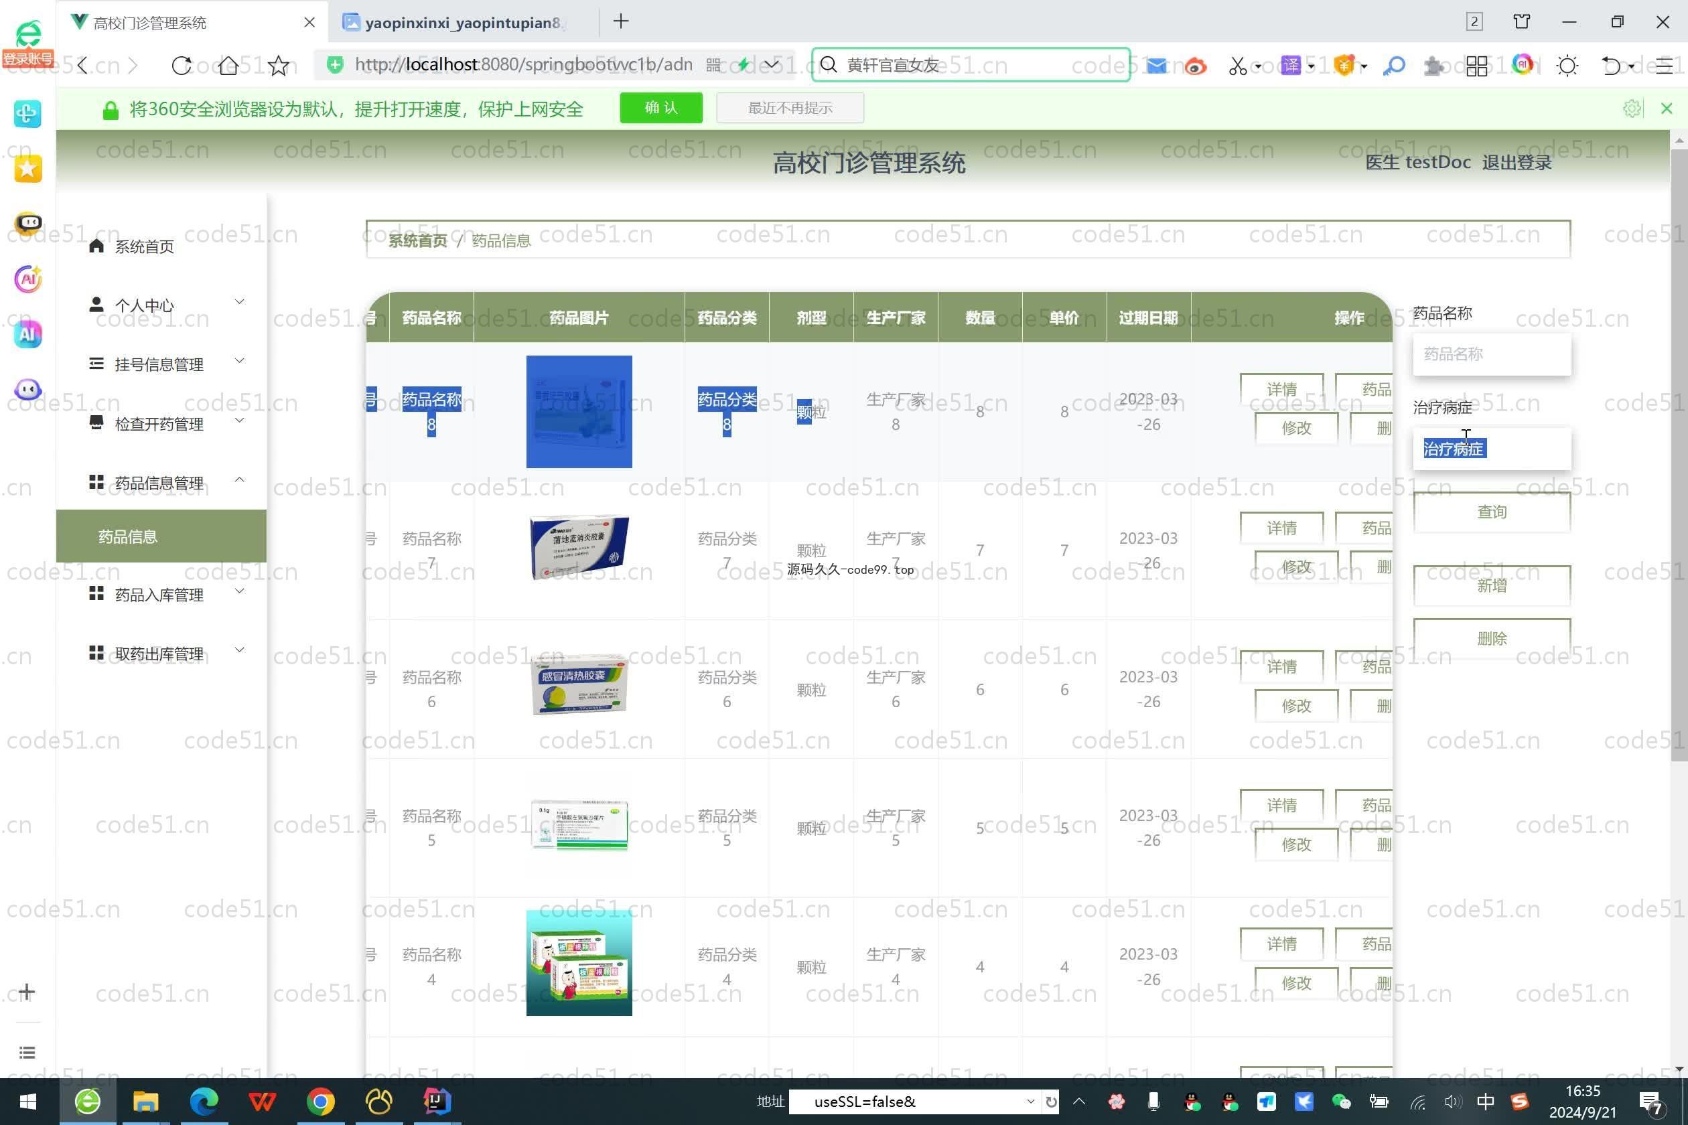
Task: Click the sidebar plus add icon
Action: pos(27,992)
